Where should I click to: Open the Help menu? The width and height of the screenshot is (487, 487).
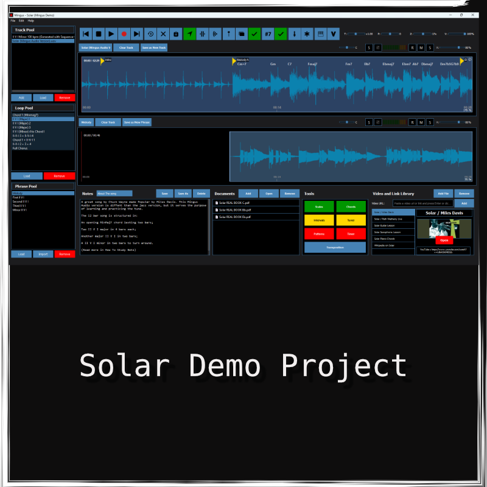pos(30,21)
